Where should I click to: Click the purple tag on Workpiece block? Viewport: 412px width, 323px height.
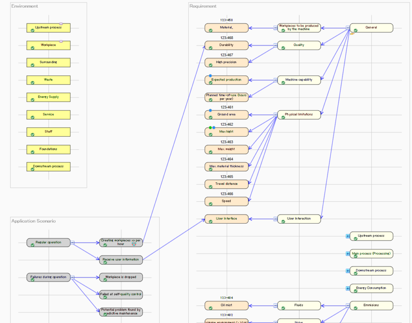pos(61,41)
